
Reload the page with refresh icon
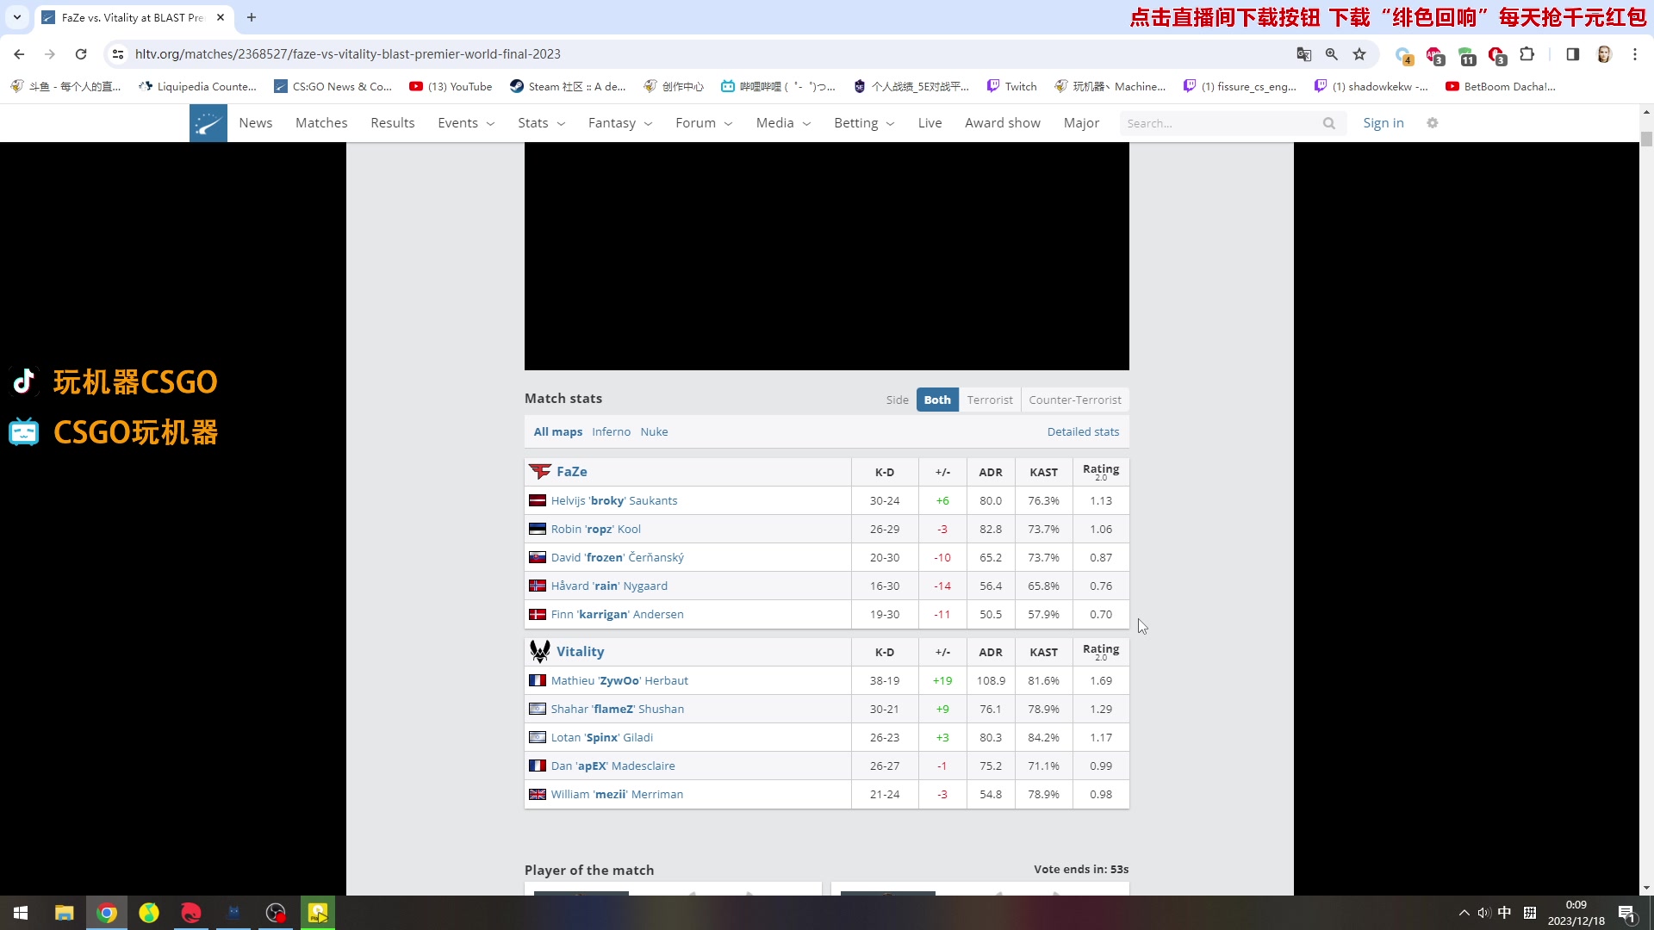tap(81, 54)
